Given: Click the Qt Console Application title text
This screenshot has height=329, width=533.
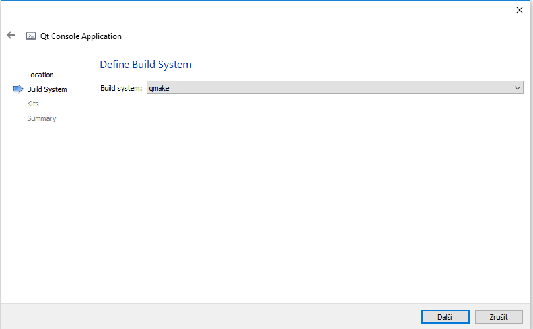Looking at the screenshot, I should pos(81,36).
